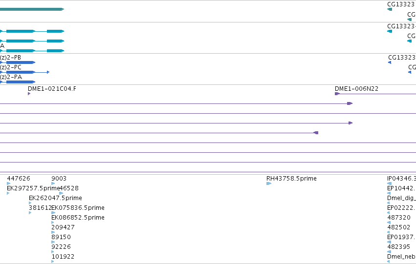This screenshot has height=264, width=416.
Task: Select the 487320 feature label
Action: pos(399,218)
